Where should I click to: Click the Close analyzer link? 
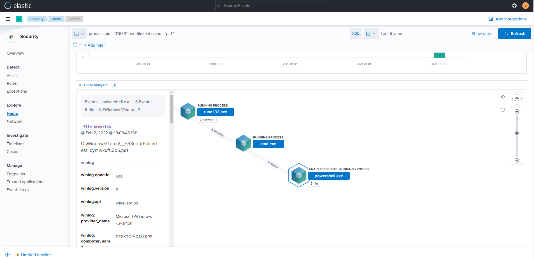(96, 85)
